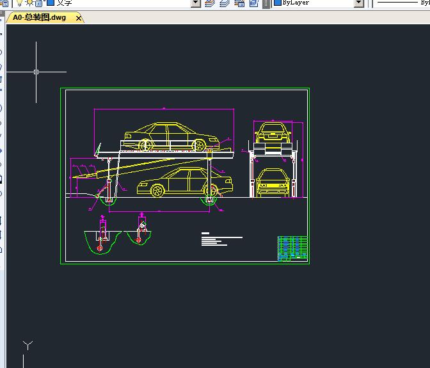This screenshot has height=368, width=430.
Task: Open the Layer Properties Manager icon
Action: (x=5, y=3)
